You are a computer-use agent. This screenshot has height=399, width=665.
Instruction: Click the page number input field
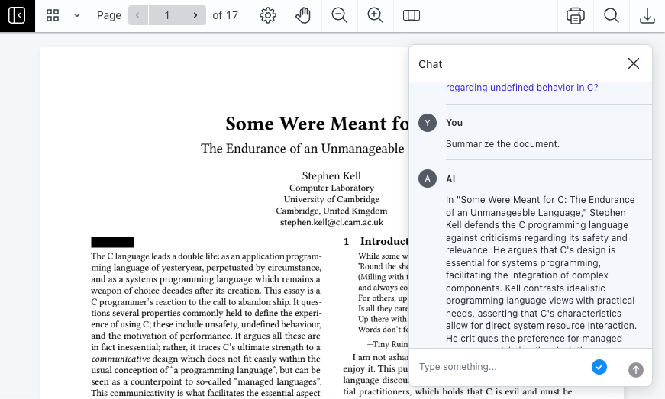tap(167, 15)
